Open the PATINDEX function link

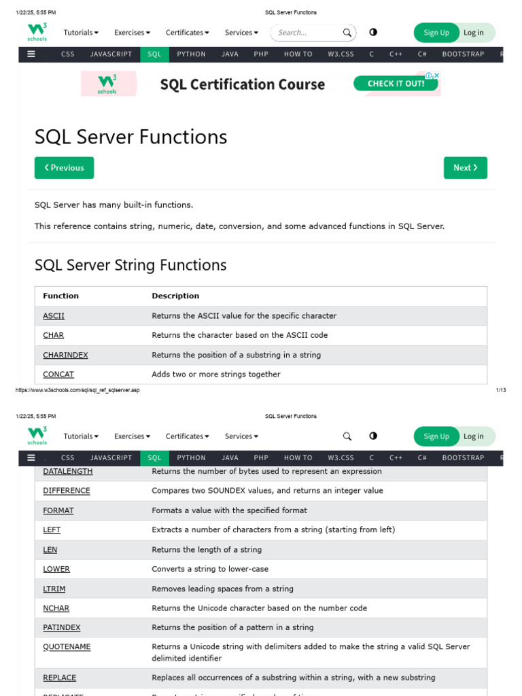(61, 627)
